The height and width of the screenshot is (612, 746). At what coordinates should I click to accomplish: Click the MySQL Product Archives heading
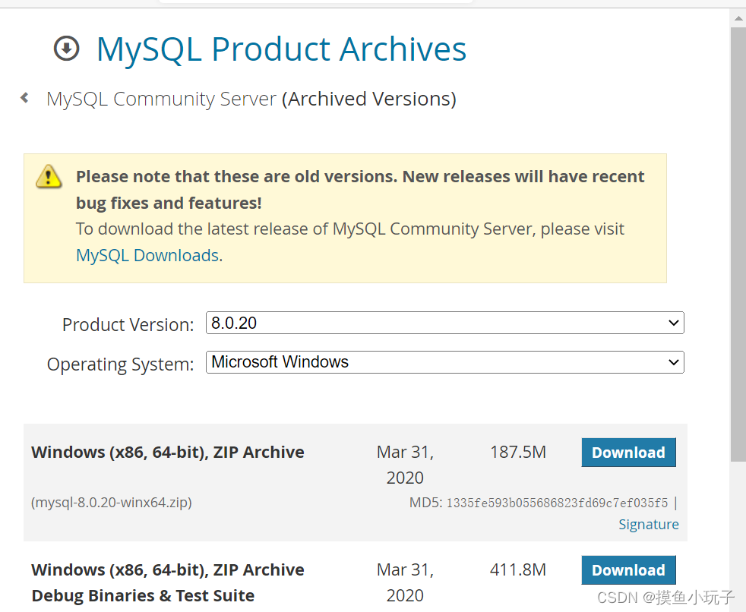(281, 49)
